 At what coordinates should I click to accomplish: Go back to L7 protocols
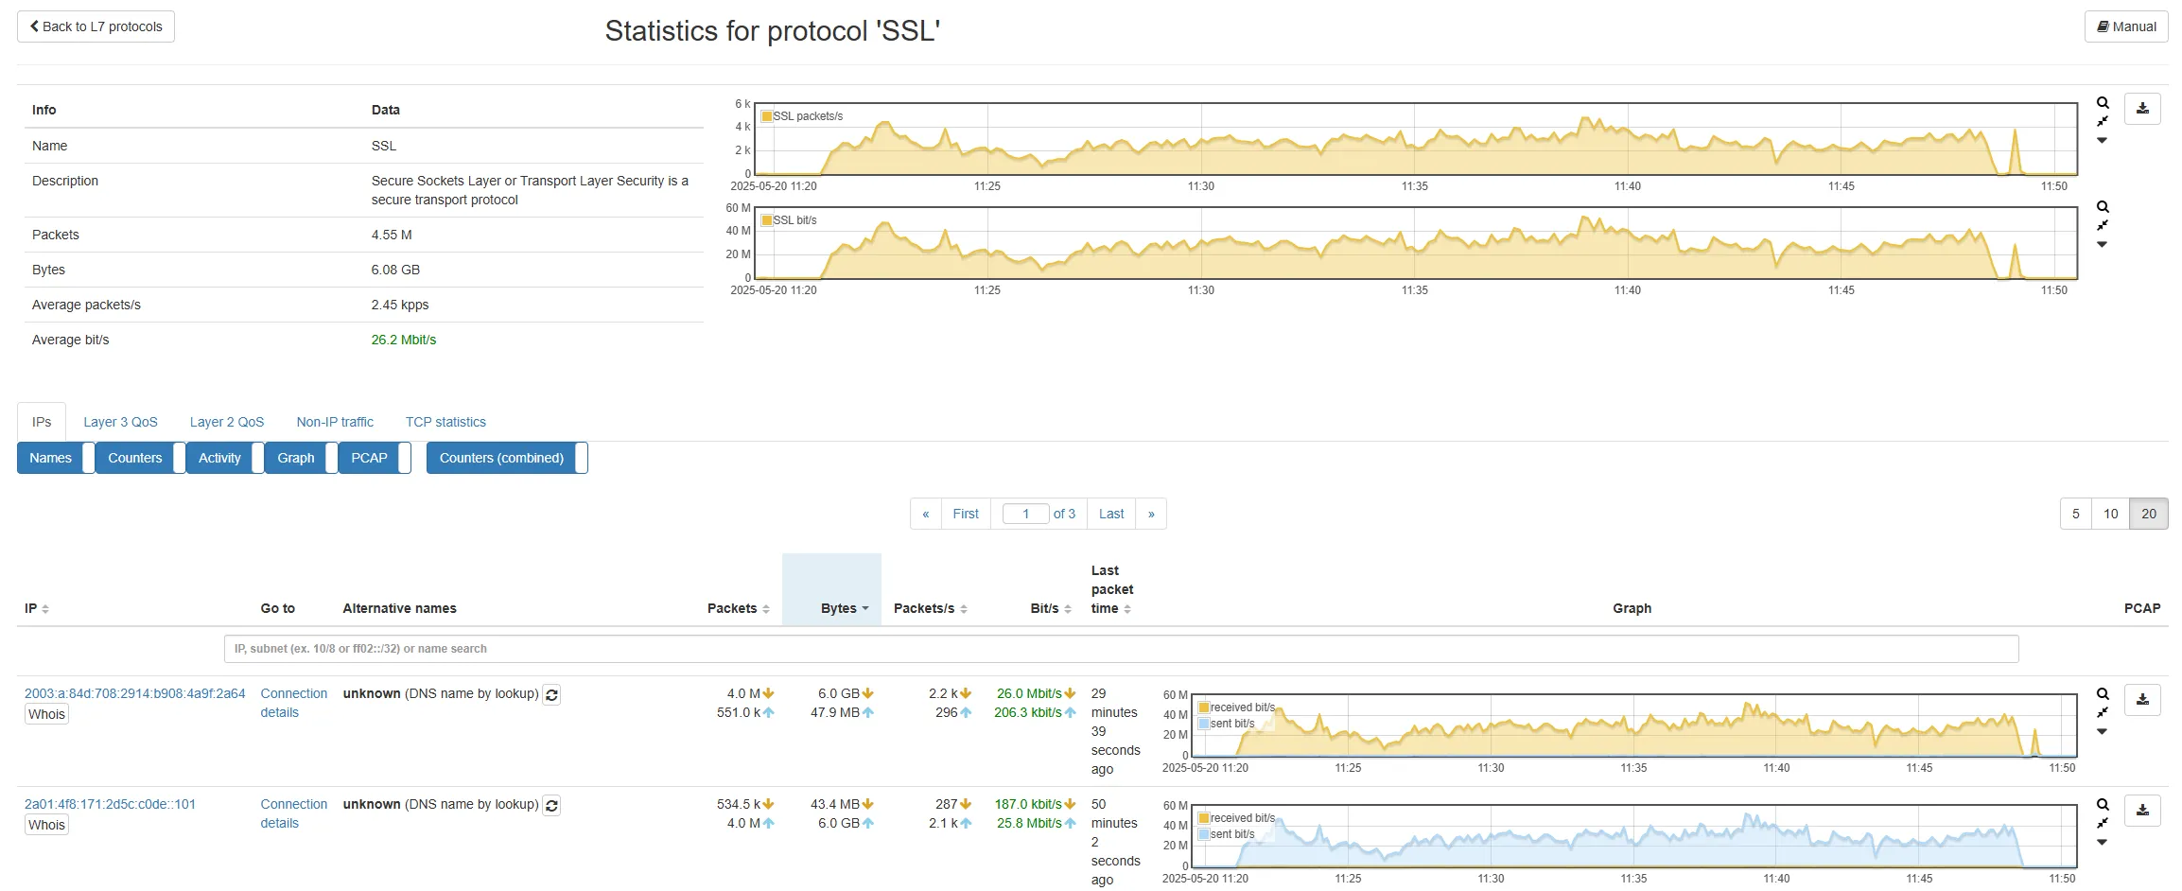[x=96, y=26]
